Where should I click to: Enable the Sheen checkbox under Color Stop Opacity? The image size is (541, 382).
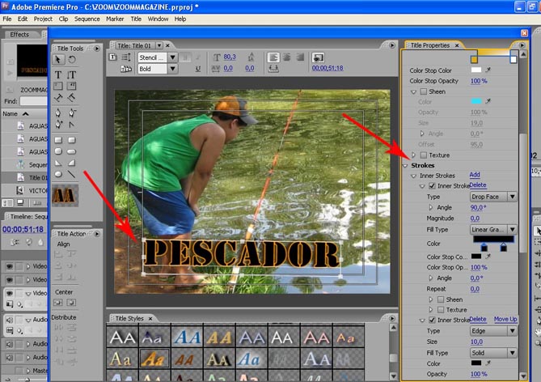(x=424, y=91)
